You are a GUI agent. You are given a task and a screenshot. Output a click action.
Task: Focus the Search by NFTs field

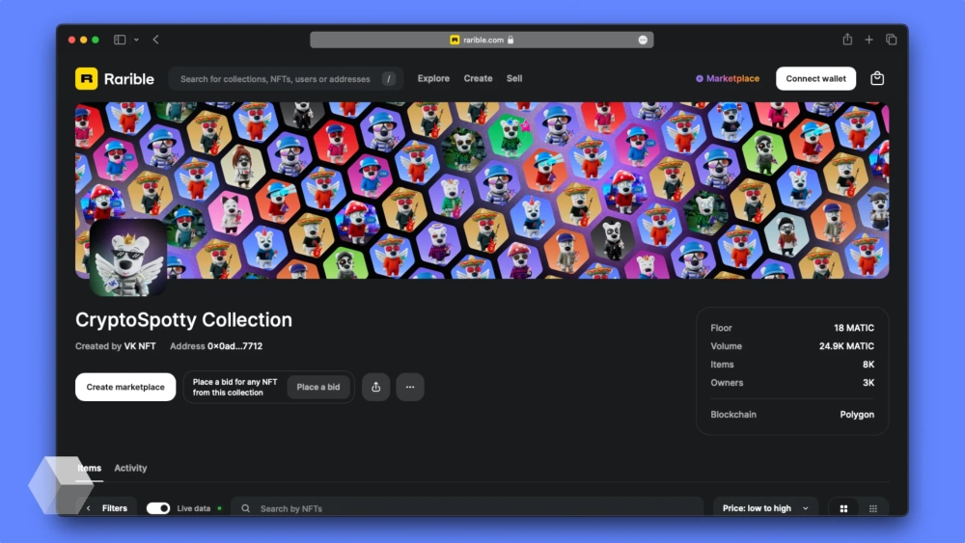coord(473,508)
